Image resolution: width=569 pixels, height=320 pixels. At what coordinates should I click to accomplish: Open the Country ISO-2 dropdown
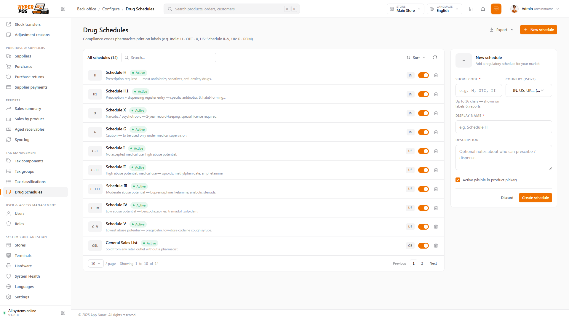tap(529, 90)
